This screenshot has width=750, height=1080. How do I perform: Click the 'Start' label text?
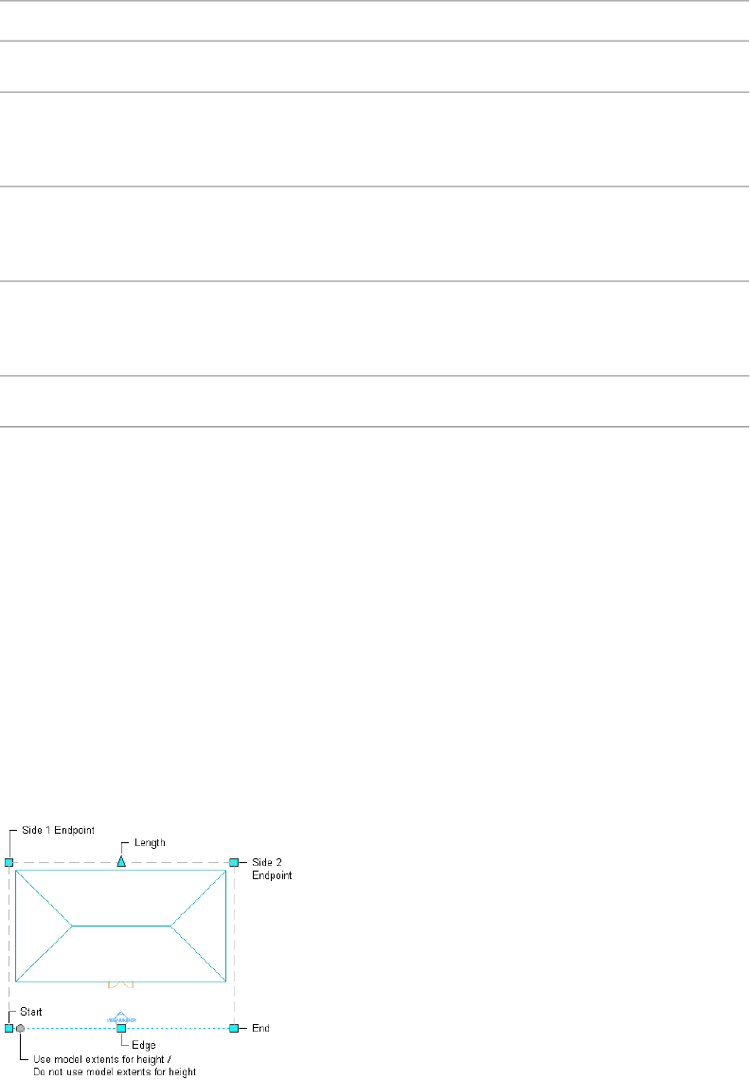coord(31,1012)
